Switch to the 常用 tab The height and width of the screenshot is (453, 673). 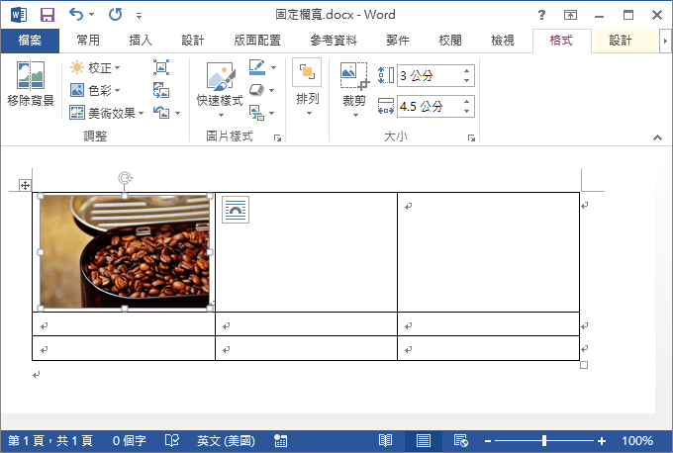click(88, 41)
